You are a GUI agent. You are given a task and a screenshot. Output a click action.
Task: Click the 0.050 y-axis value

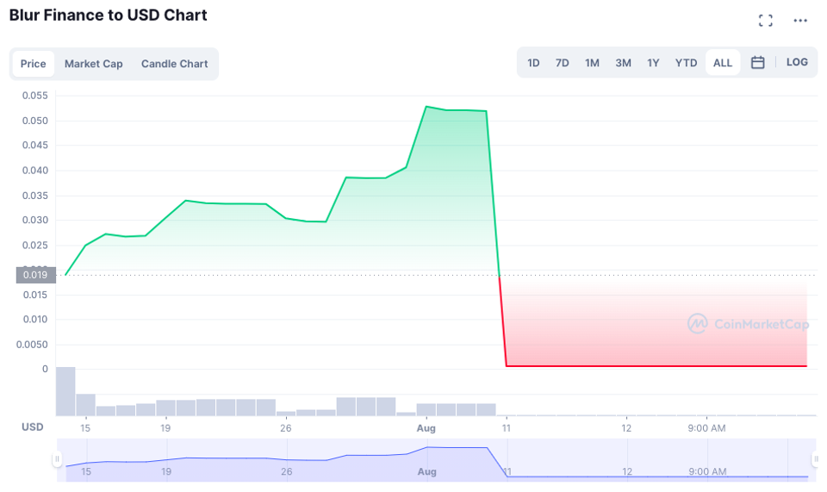(x=34, y=121)
